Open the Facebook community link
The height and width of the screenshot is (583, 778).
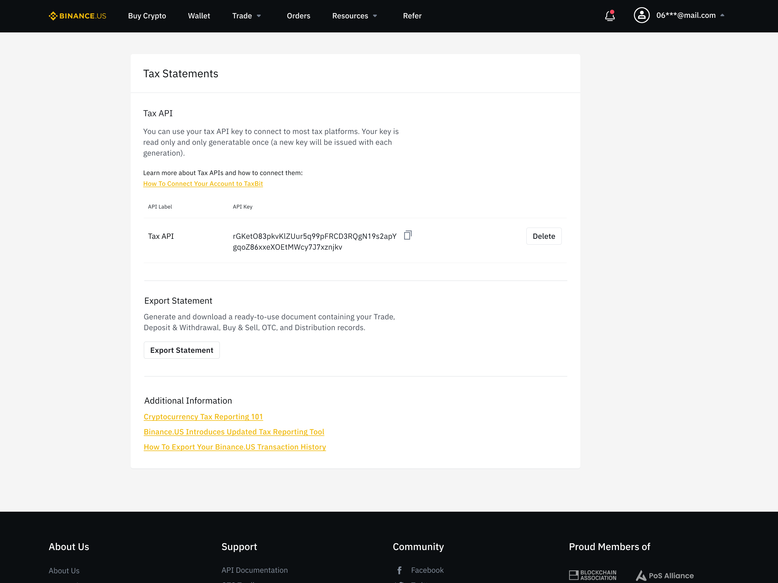(x=427, y=570)
